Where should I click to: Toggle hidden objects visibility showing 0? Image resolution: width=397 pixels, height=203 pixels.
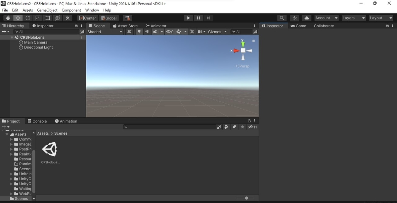[170, 32]
